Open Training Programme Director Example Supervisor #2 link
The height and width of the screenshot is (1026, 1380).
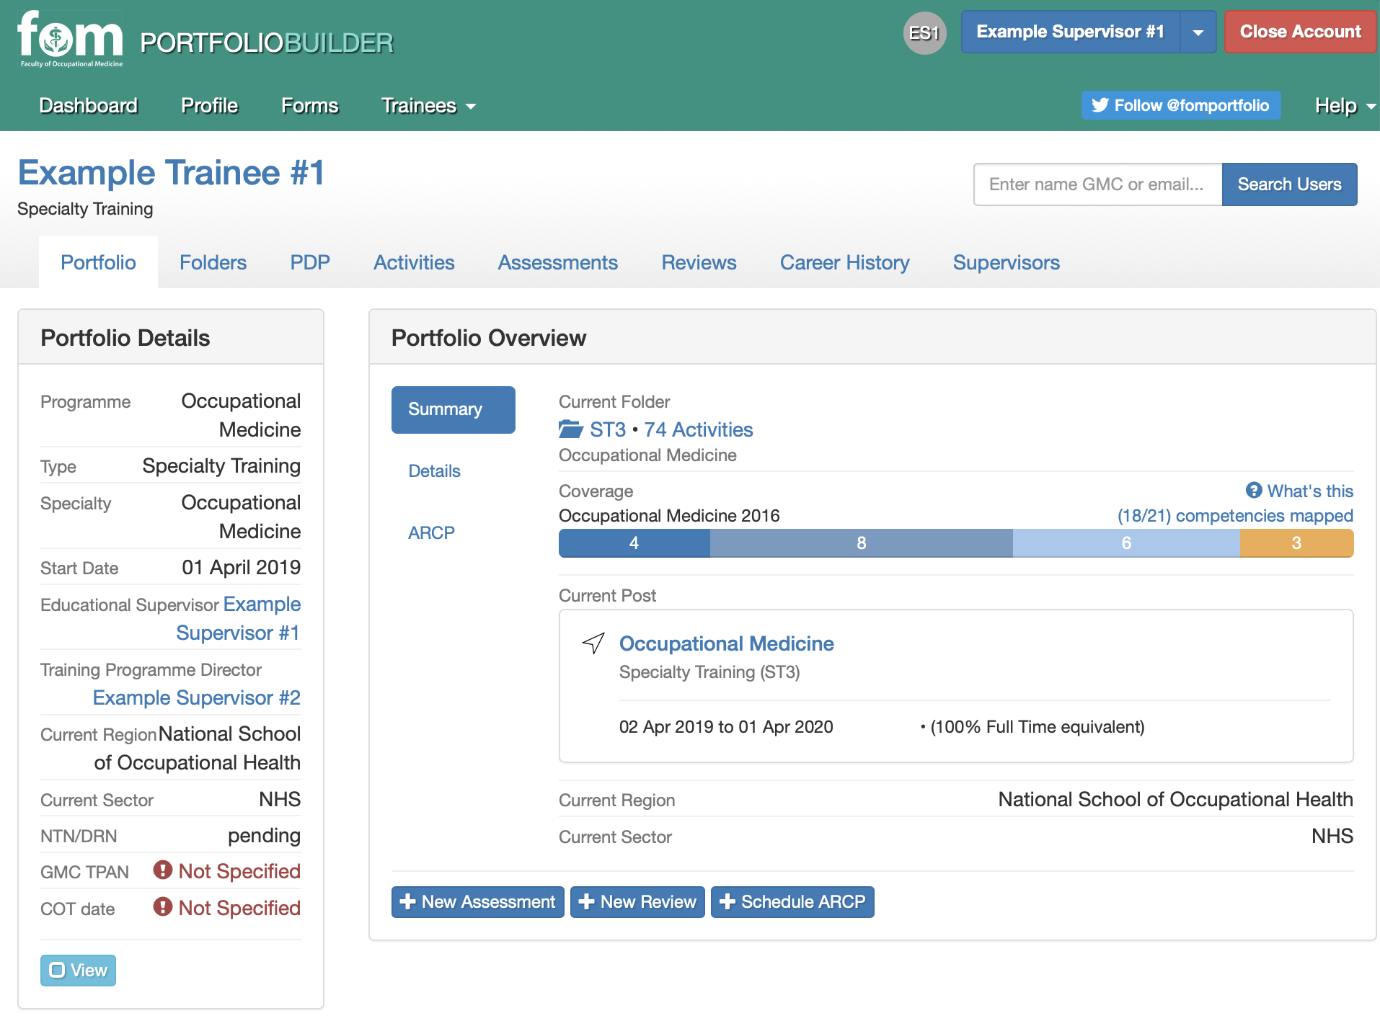click(x=196, y=697)
